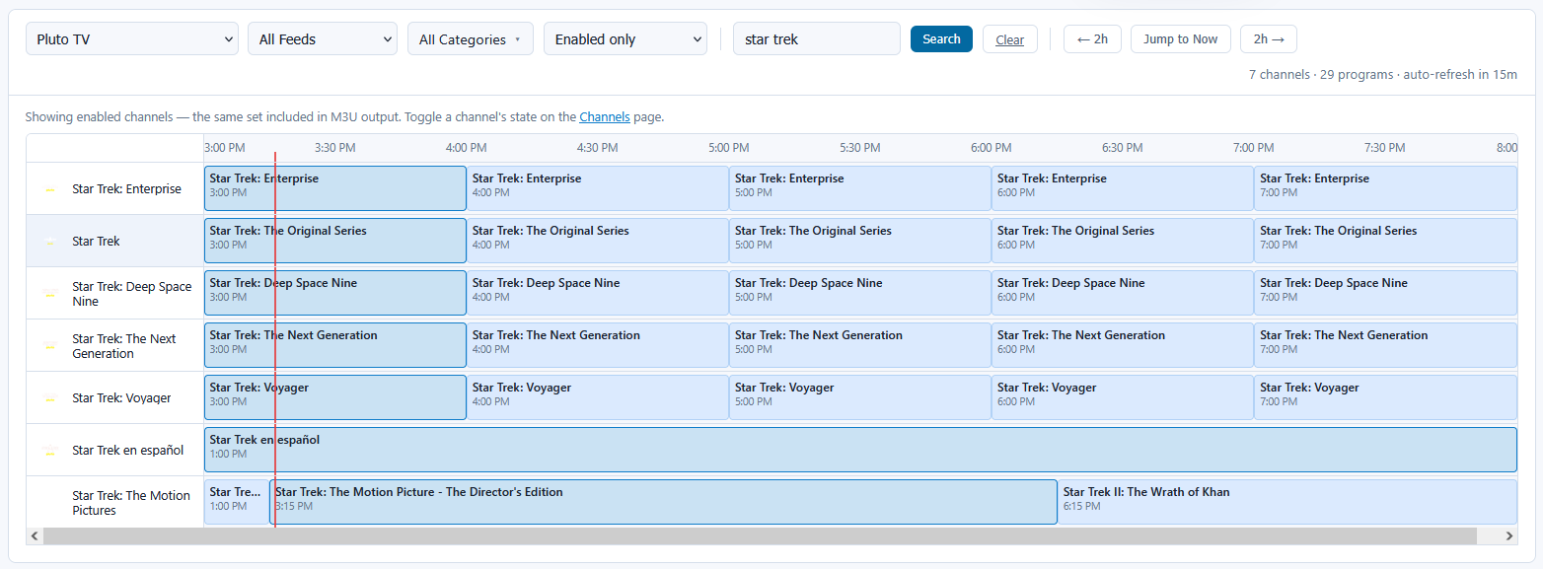Pick the 4:00 PM Deep Space Nine program

point(598,293)
